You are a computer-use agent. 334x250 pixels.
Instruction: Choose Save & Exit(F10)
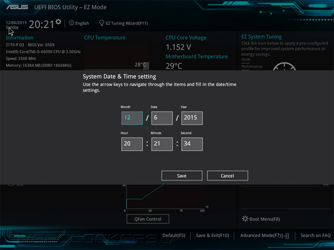click(212, 236)
